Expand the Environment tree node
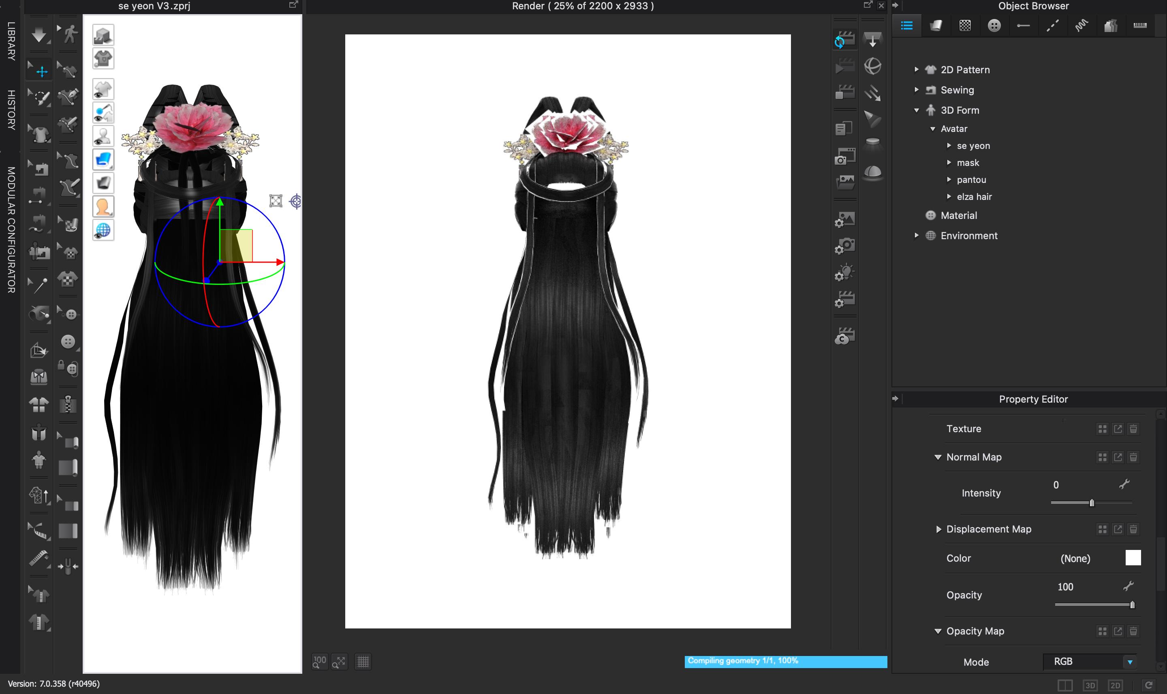 [917, 235]
